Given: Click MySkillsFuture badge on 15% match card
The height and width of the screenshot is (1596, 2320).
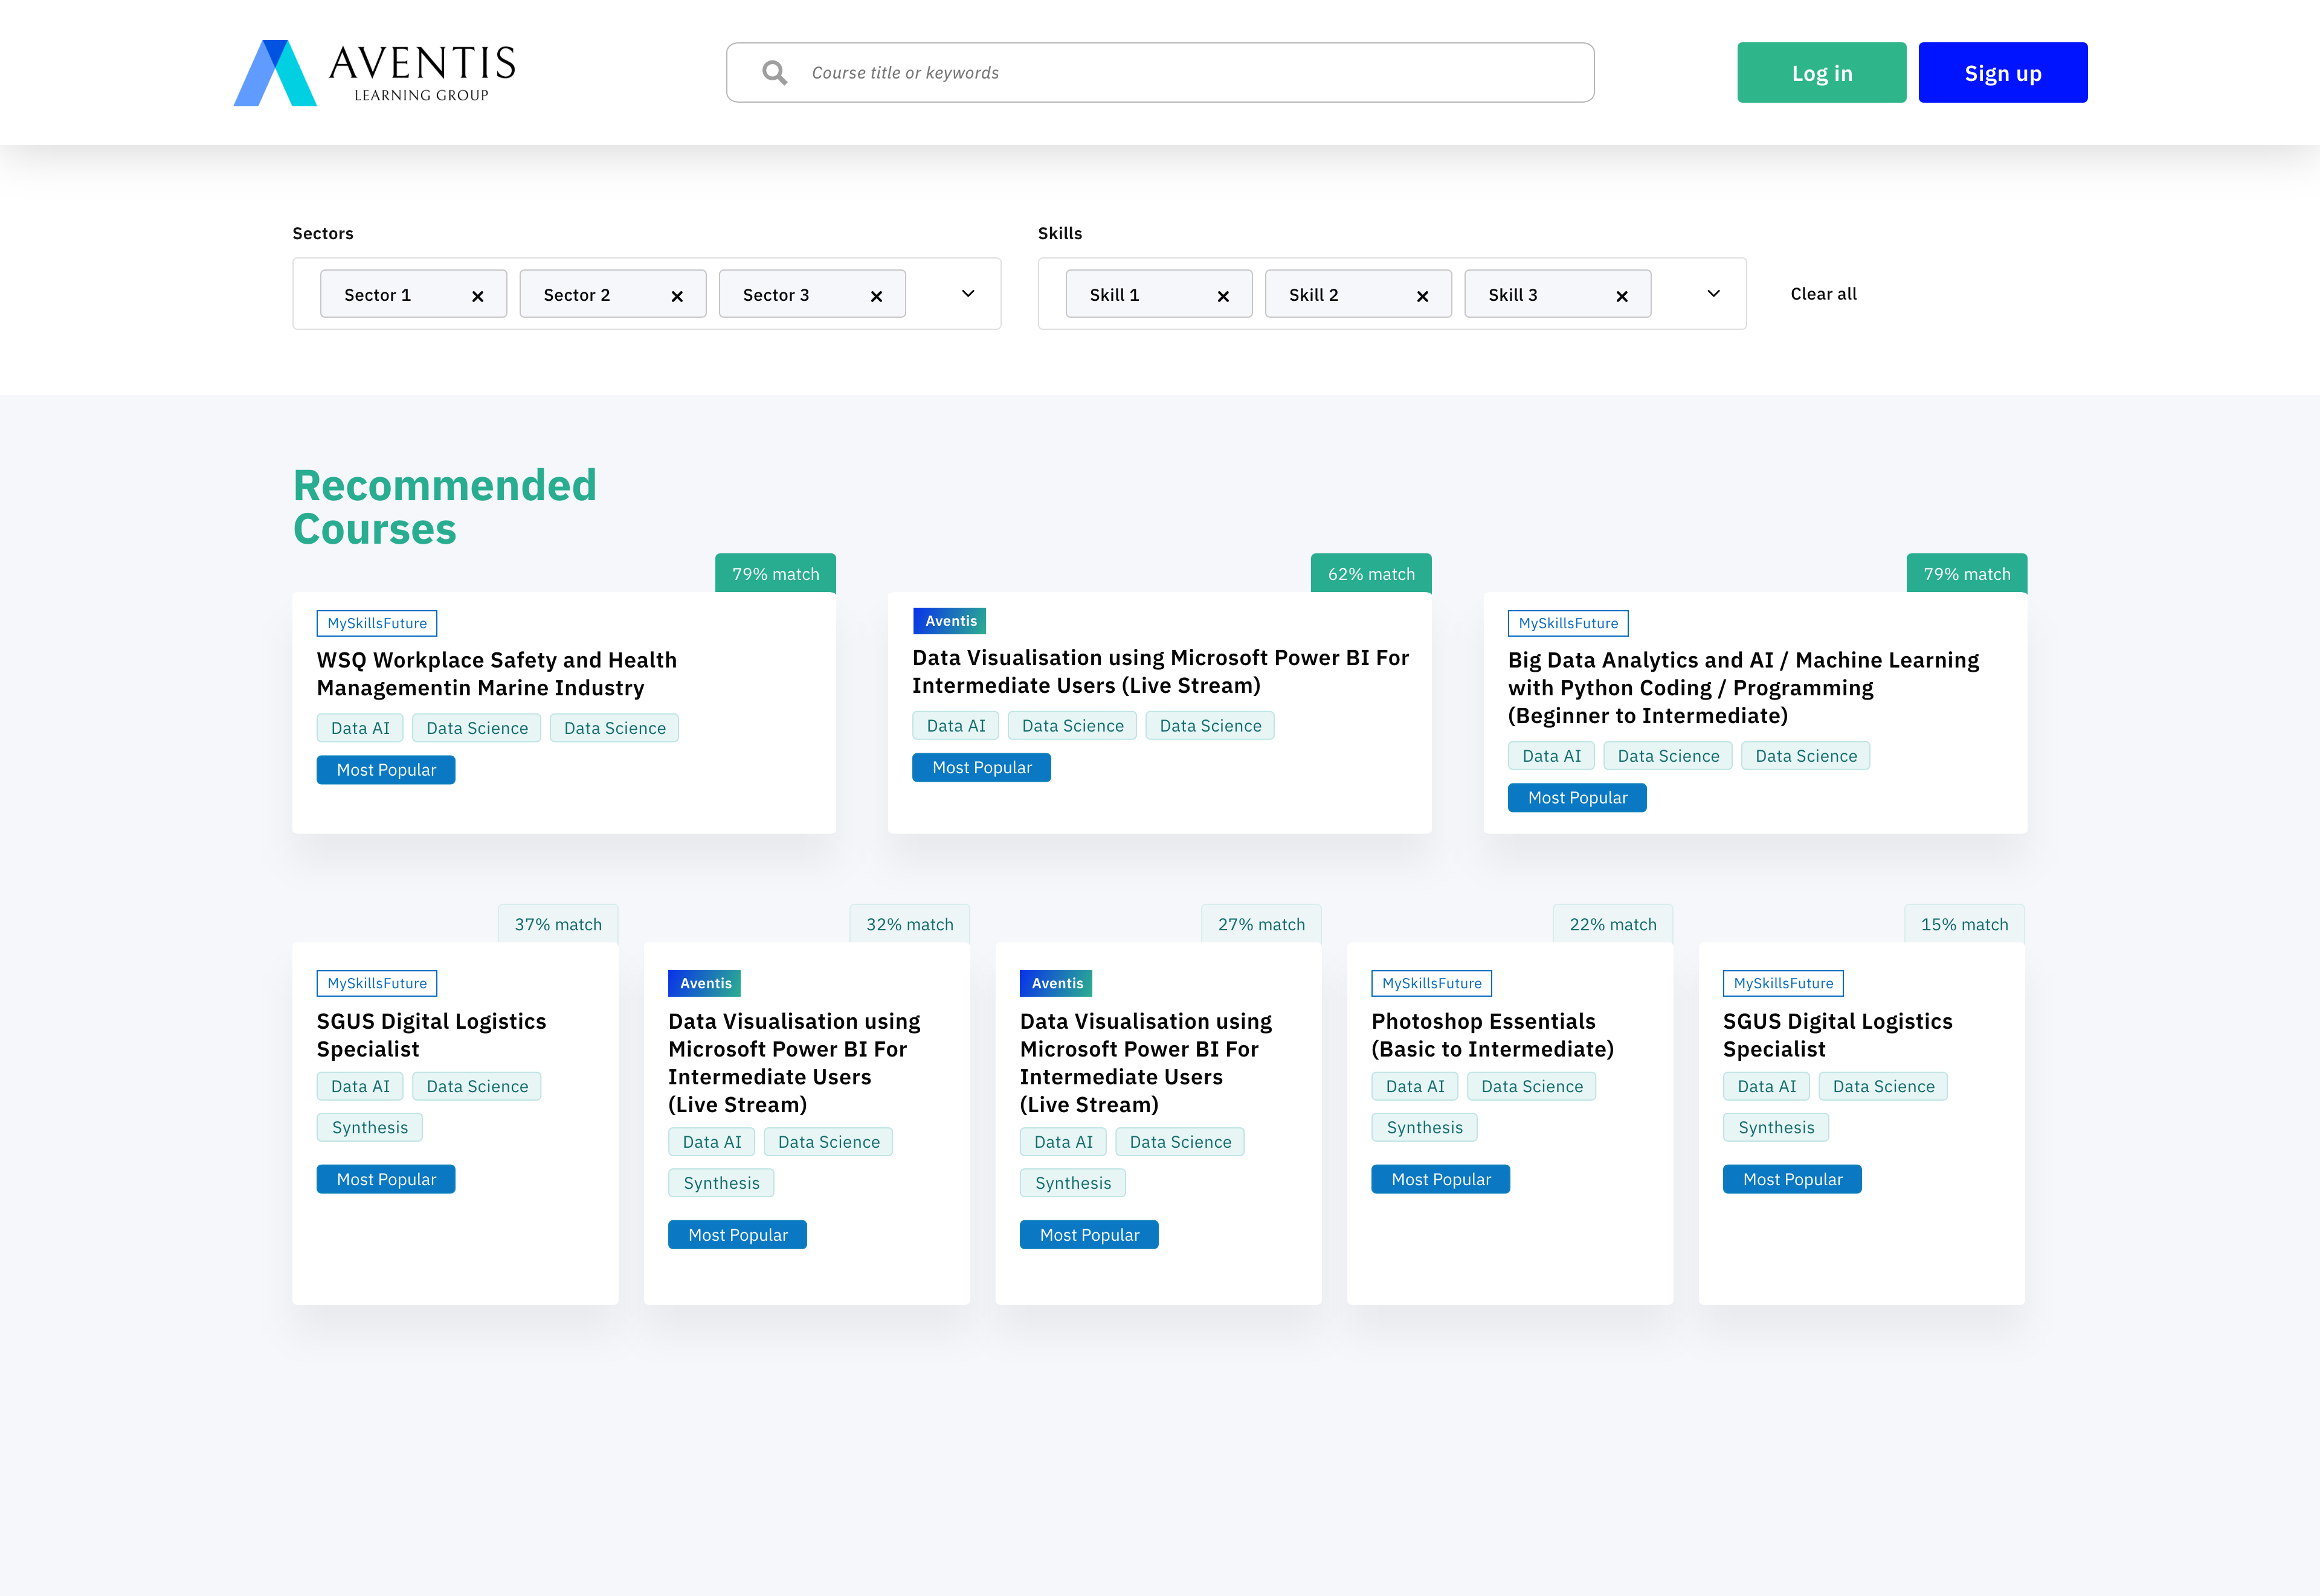Looking at the screenshot, I should pyautogui.click(x=1783, y=983).
